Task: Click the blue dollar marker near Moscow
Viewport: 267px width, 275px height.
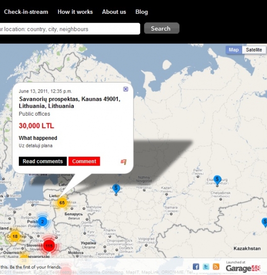Action: click(116, 189)
